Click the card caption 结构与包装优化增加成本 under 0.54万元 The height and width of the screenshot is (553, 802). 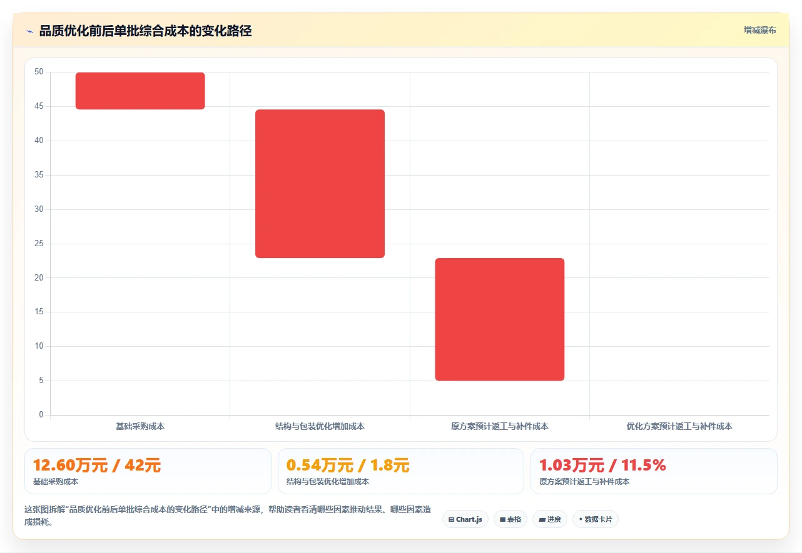(x=328, y=482)
